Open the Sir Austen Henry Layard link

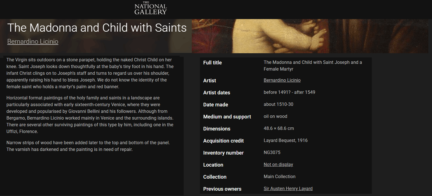tap(288, 189)
